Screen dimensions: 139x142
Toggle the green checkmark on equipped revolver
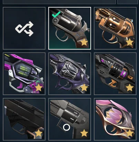coord(56,14)
